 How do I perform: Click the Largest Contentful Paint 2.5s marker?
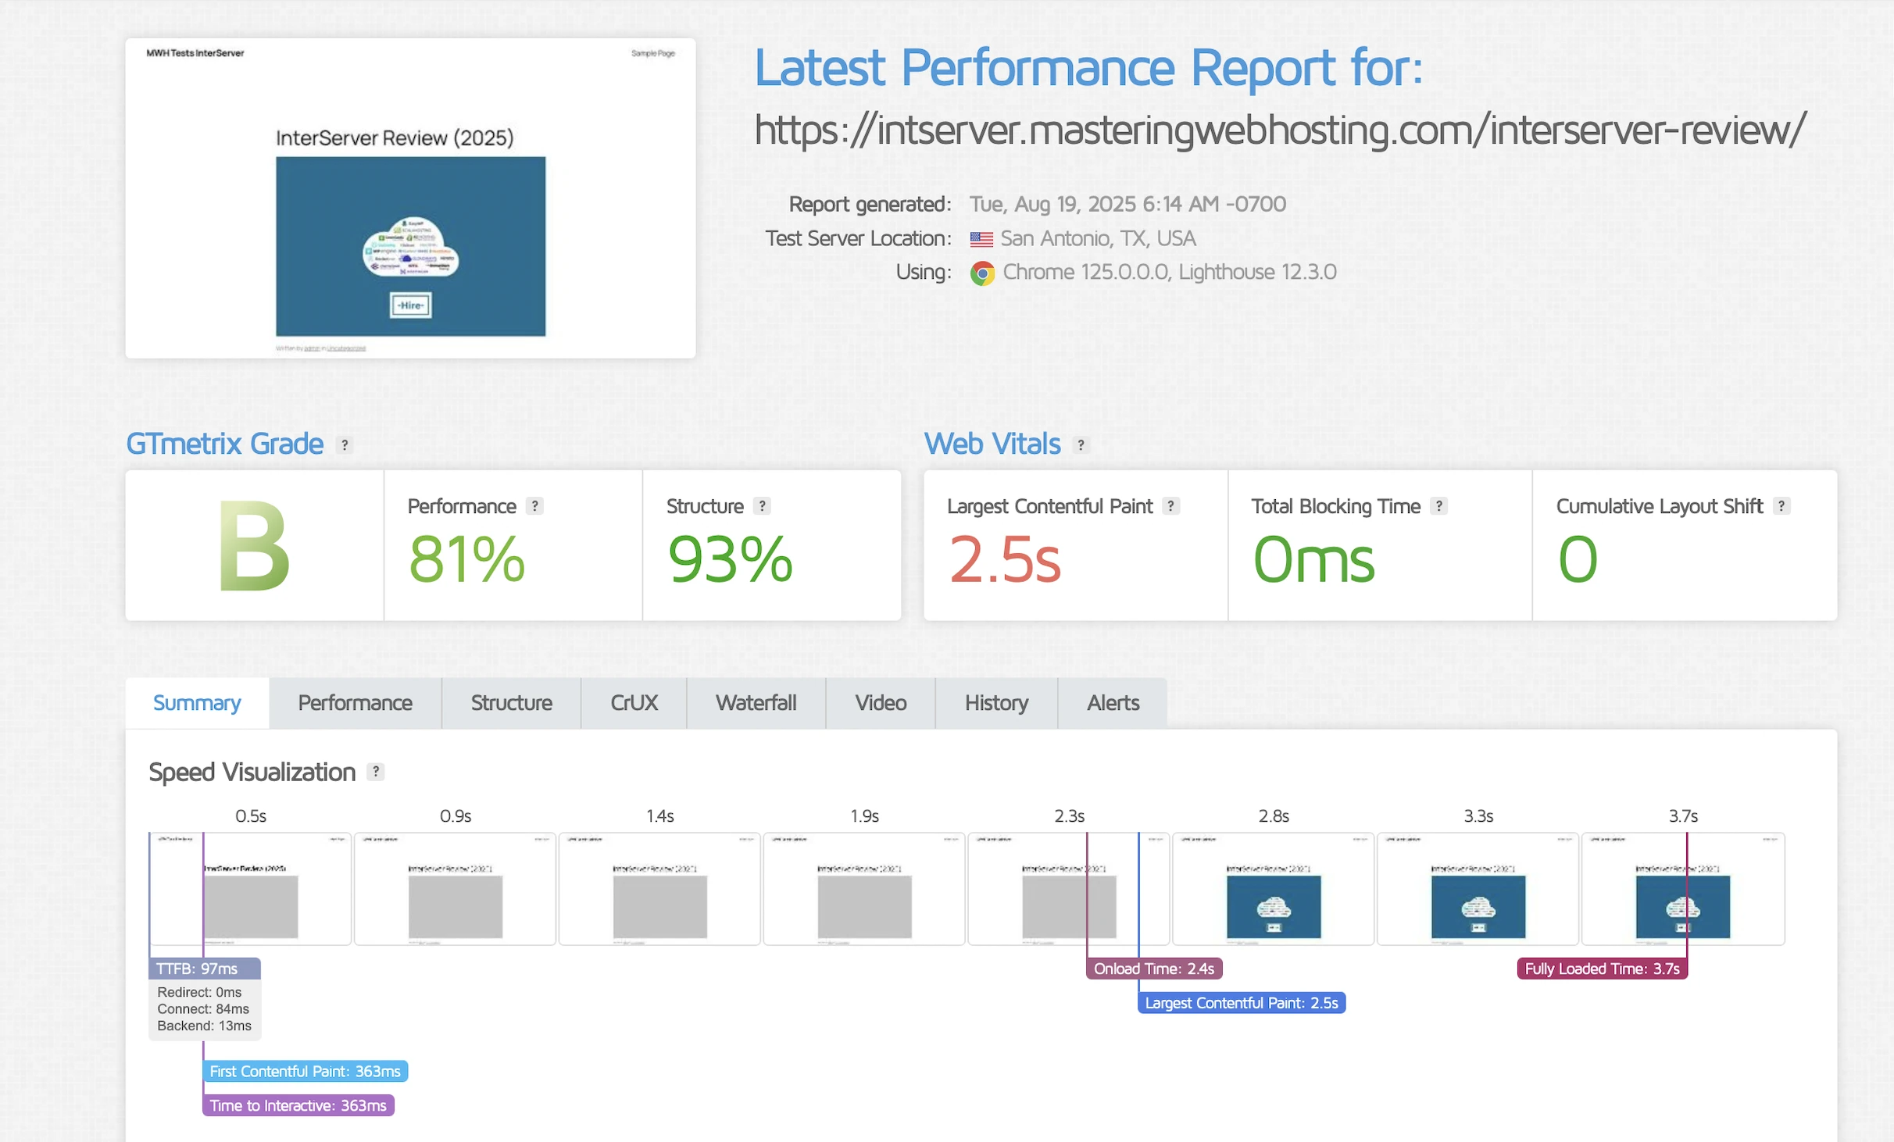pos(1241,1003)
